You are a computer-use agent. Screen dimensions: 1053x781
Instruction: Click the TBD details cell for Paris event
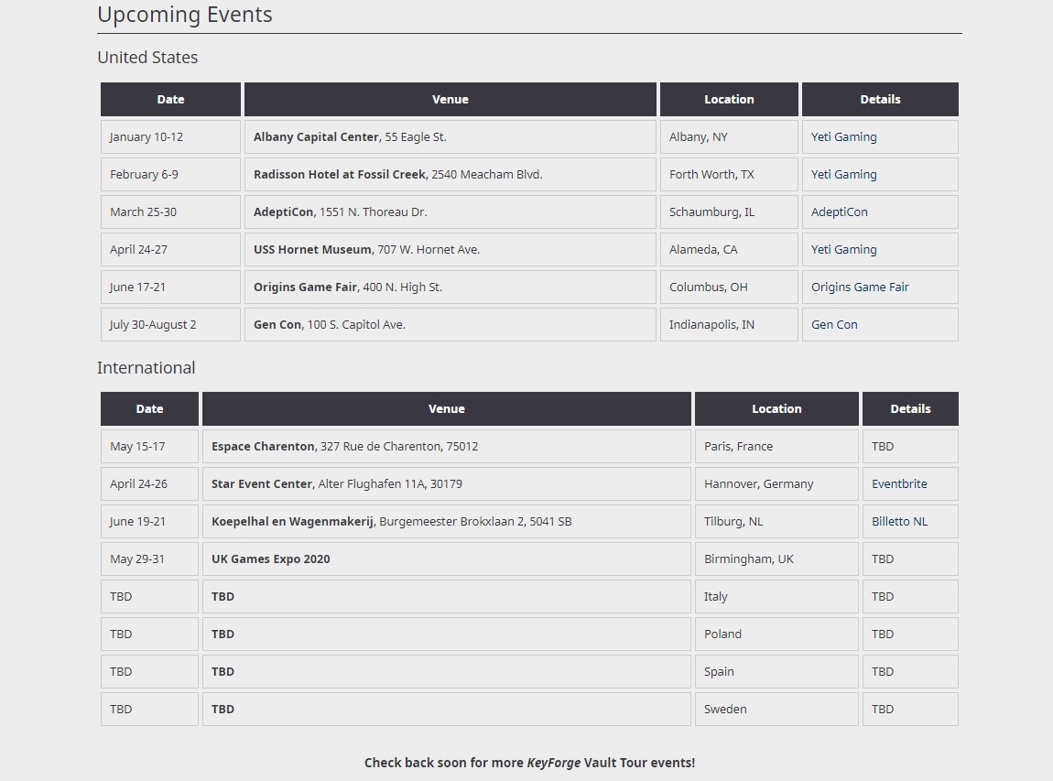[x=911, y=447]
